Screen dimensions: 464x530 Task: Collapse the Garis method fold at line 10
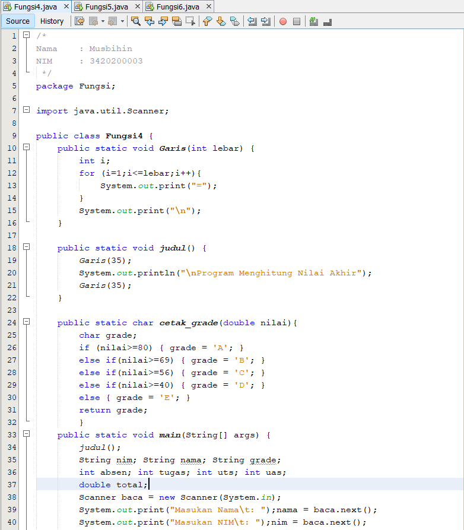point(26,147)
